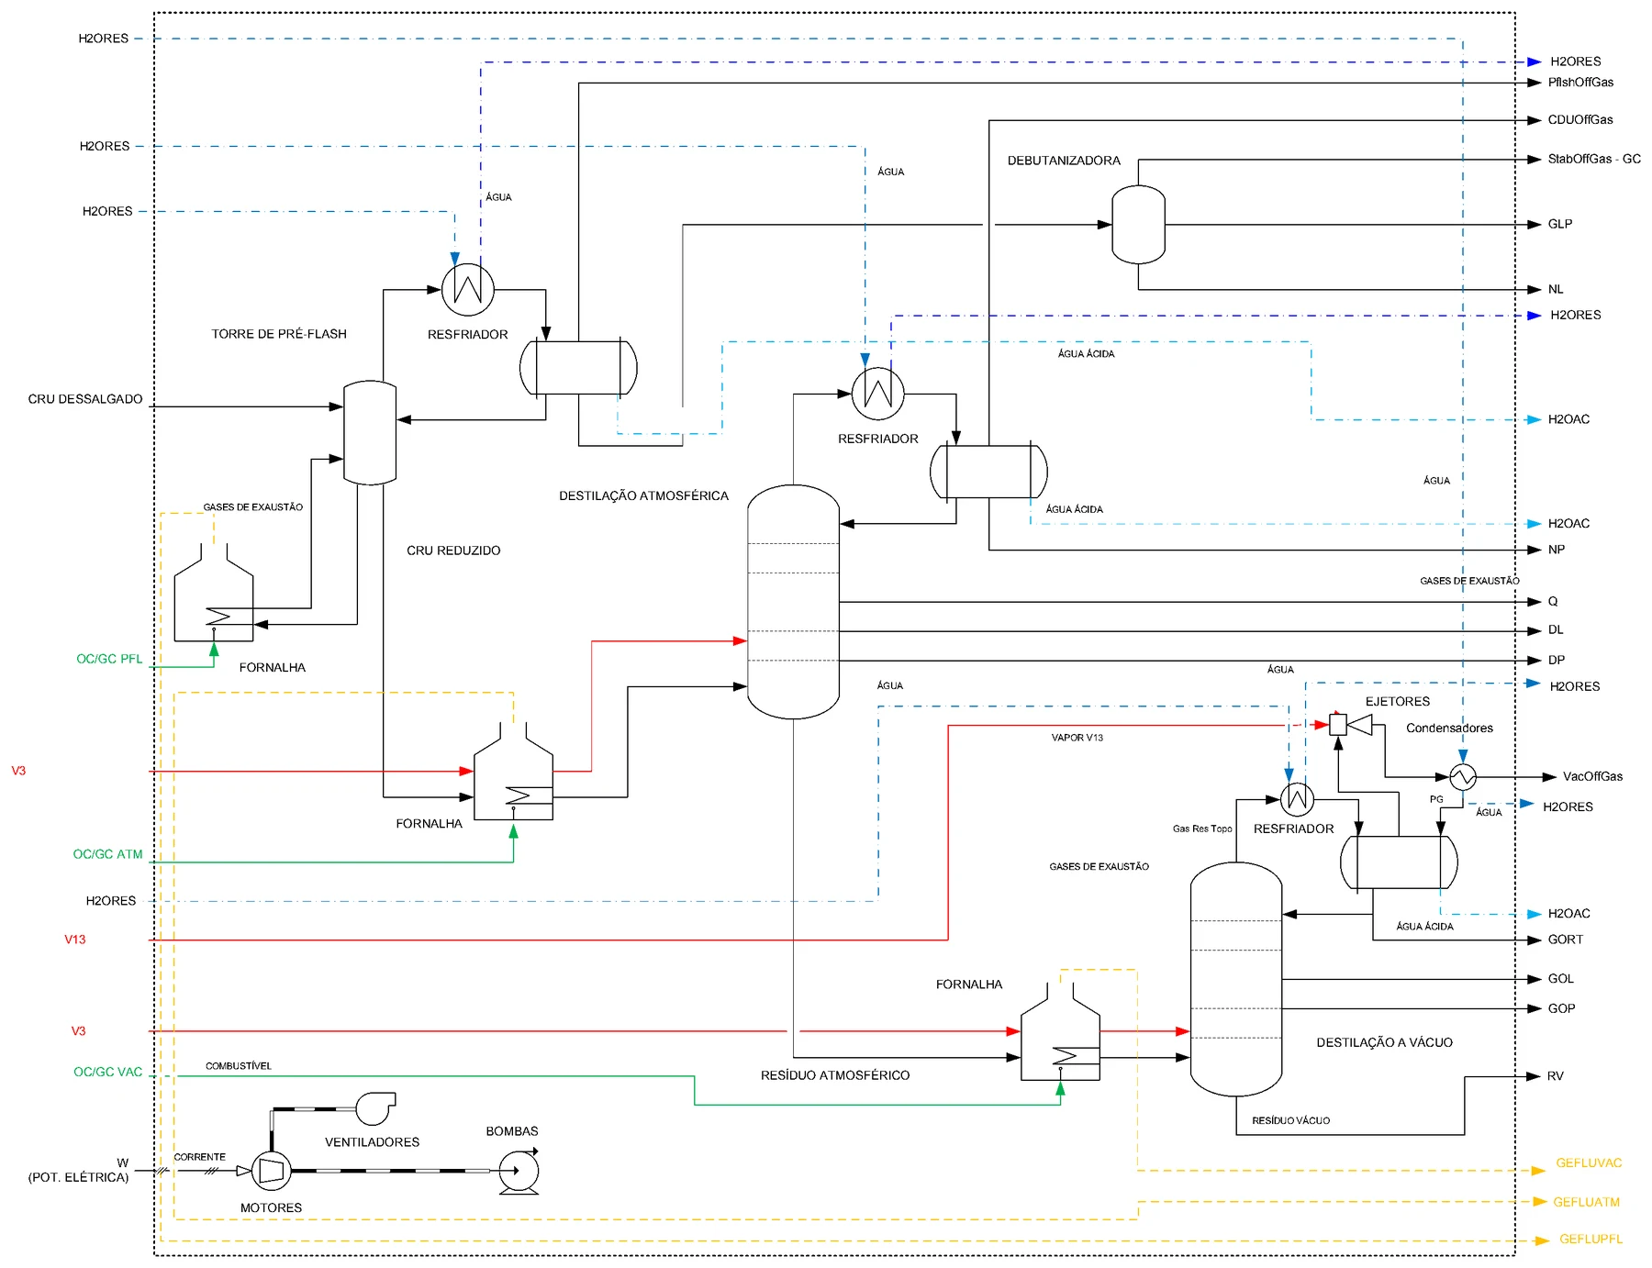
Task: Click the fan symbol above VENTILADORES
Action: coord(375,1108)
